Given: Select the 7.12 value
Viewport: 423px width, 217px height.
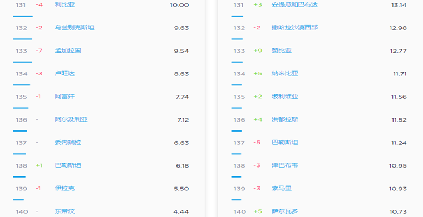Looking at the screenshot, I should 183,120.
